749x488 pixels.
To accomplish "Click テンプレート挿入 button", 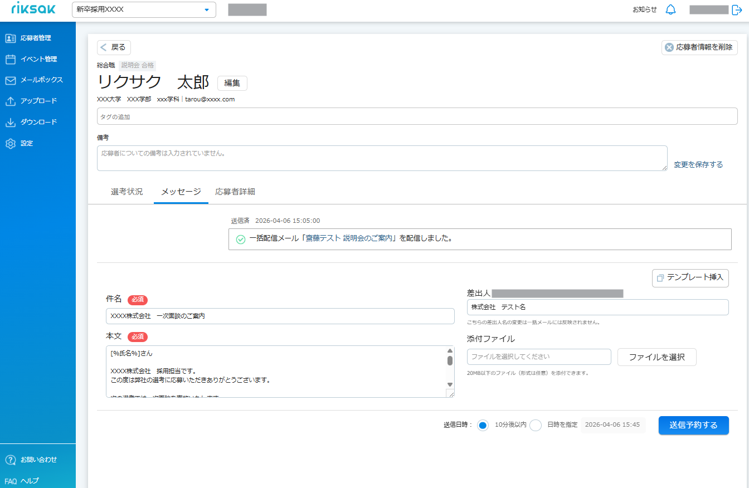I will [690, 278].
